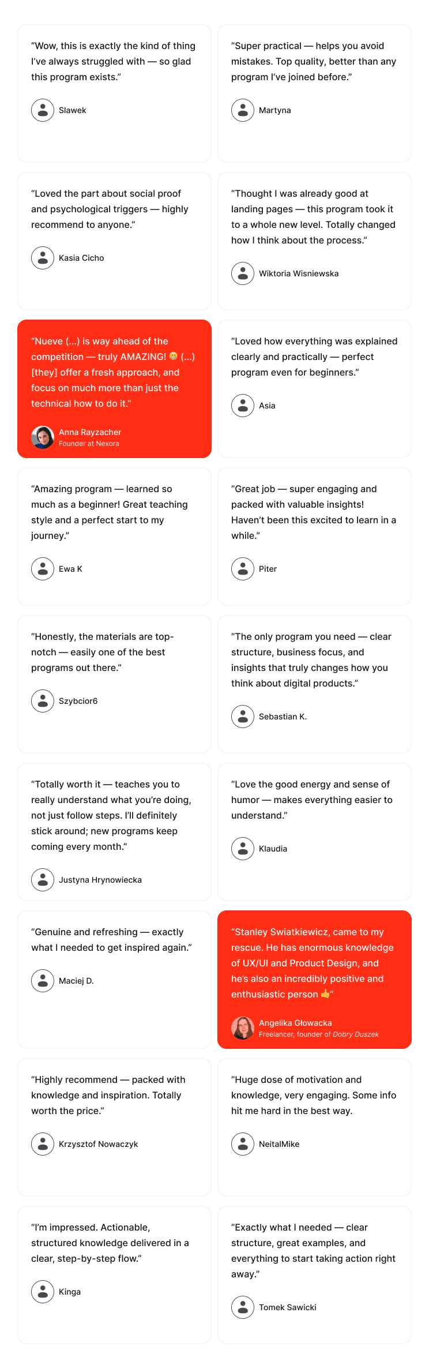Click Piter's avatar icon
429x1365 pixels.
[x=243, y=569]
